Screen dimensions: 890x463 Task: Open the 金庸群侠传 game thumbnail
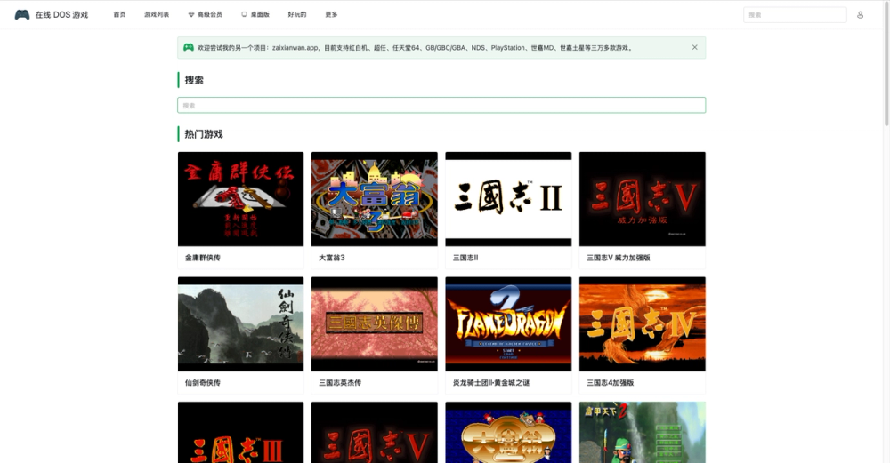click(240, 199)
